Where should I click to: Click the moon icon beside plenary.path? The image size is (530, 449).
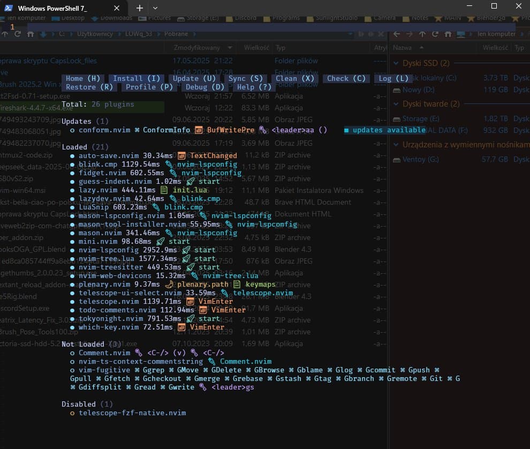pos(169,284)
